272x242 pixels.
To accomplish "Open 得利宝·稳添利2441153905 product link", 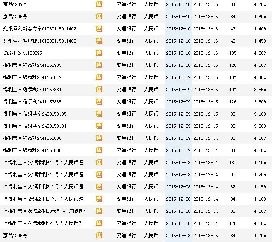I will click(x=32, y=65).
